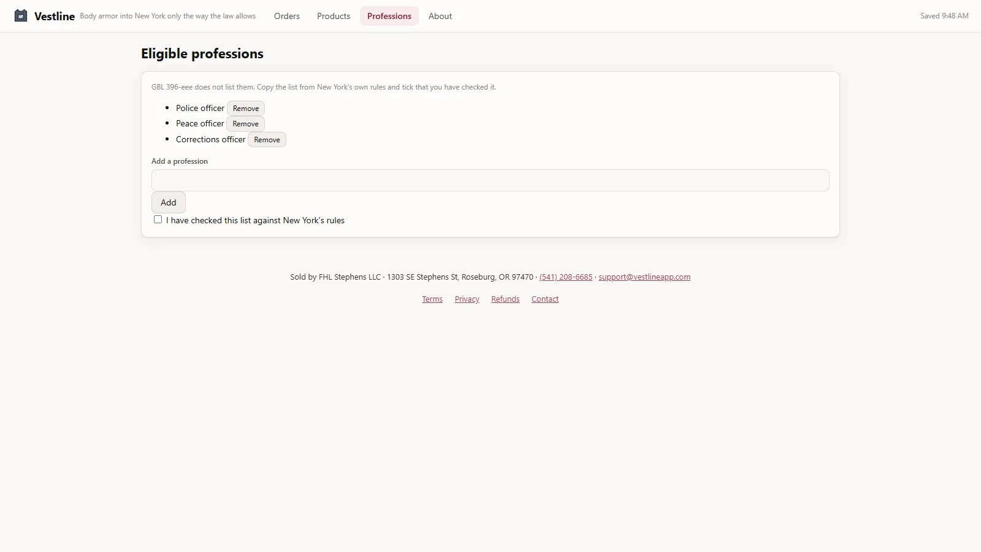Click the Add a profession label
The height and width of the screenshot is (552, 981).
coord(180,161)
